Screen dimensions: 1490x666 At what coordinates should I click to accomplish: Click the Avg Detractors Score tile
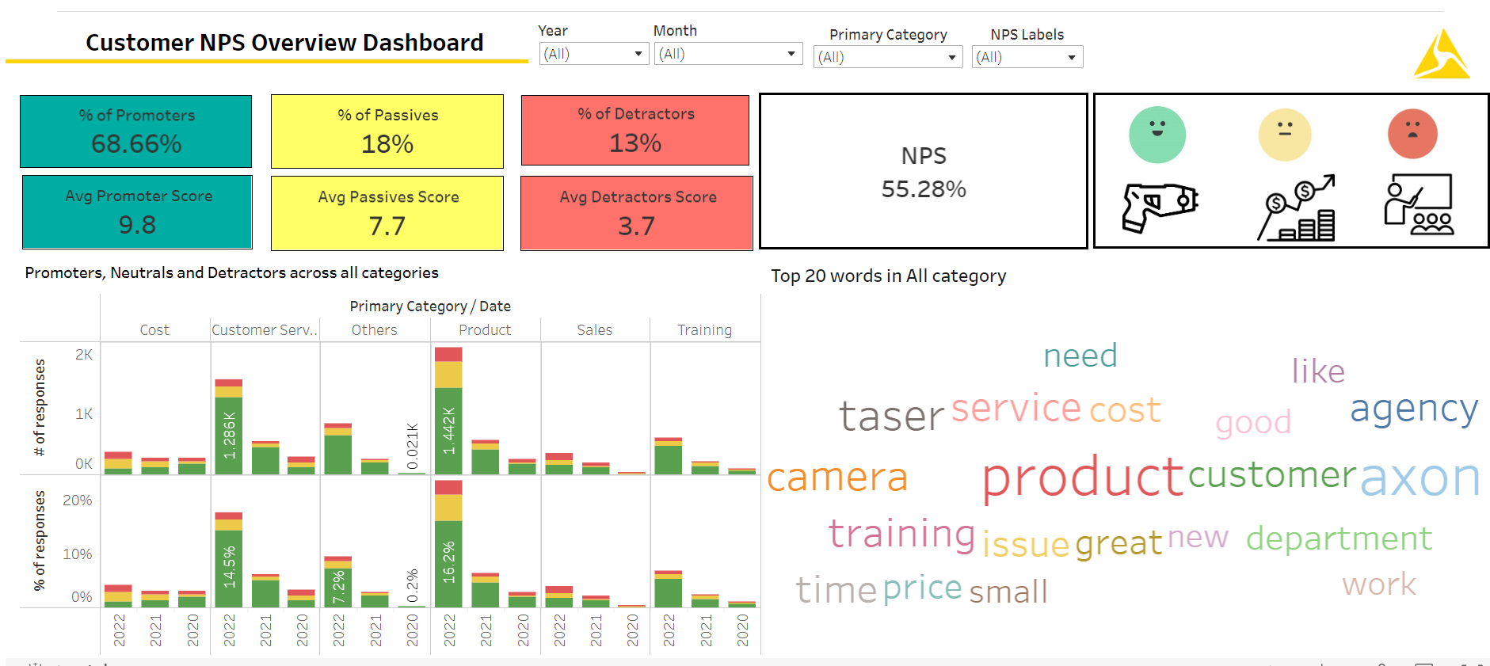click(x=637, y=213)
